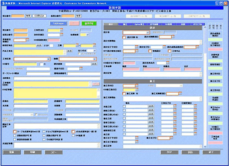Click the クリア button in bottom bar
Image resolution: width=229 pixels, height=166 pixels.
pyautogui.click(x=169, y=152)
